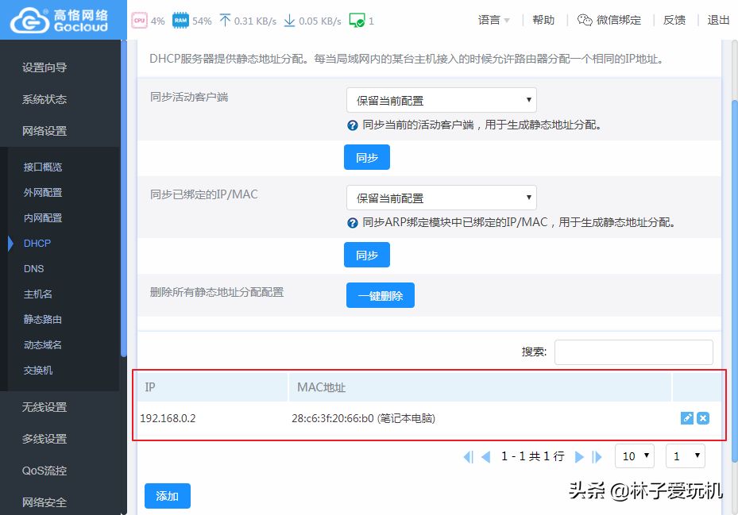The width and height of the screenshot is (738, 515).
Task: Click in the 搜索 search field
Action: point(633,352)
